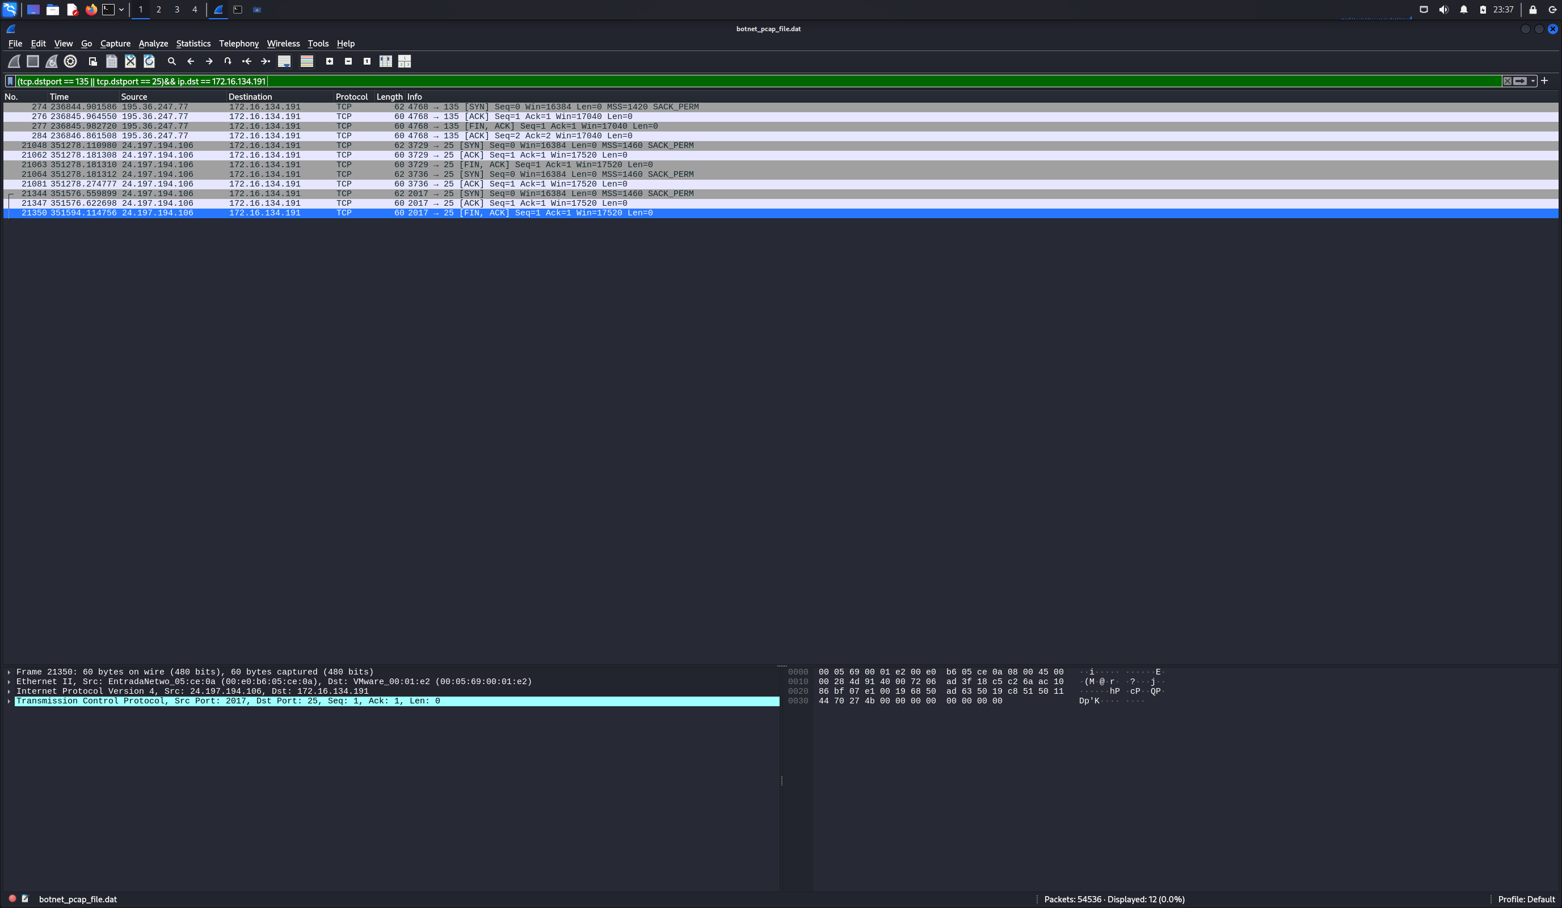
Task: Open the Statistics menu
Action: click(193, 43)
